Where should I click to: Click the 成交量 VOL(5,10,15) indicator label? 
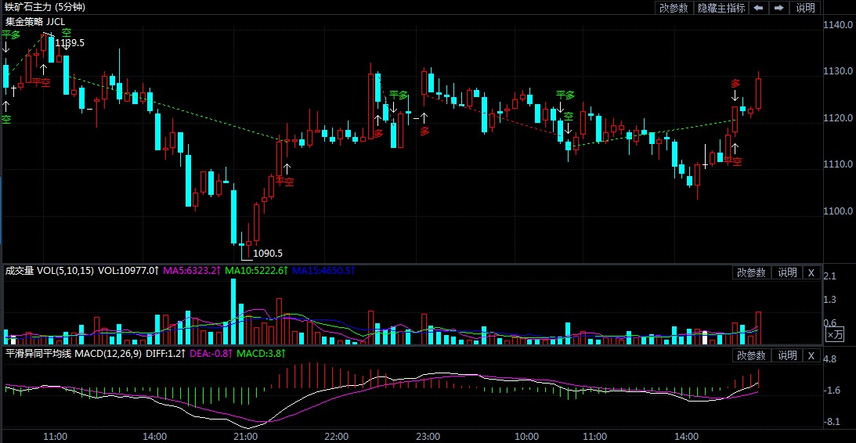(49, 271)
